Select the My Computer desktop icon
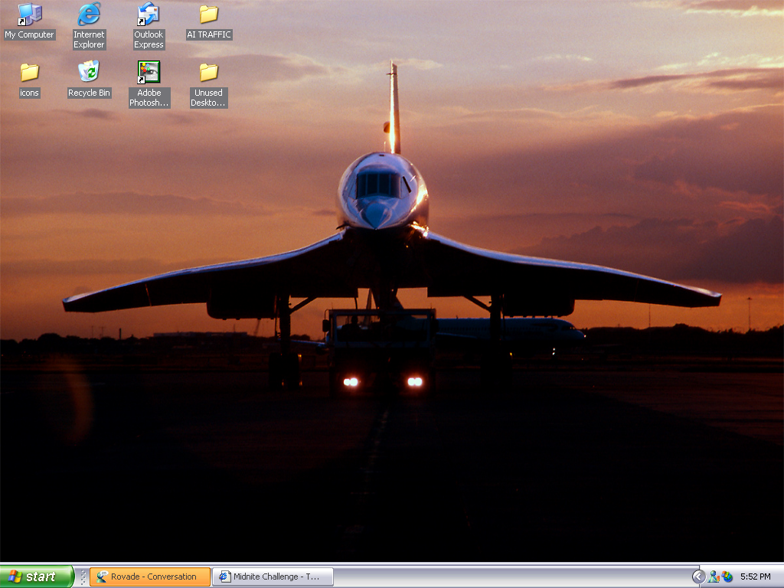The height and width of the screenshot is (588, 784). tap(29, 14)
